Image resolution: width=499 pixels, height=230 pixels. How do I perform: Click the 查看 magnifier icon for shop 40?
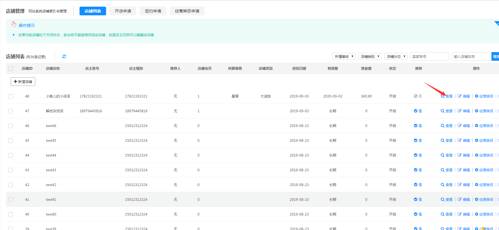(442, 214)
